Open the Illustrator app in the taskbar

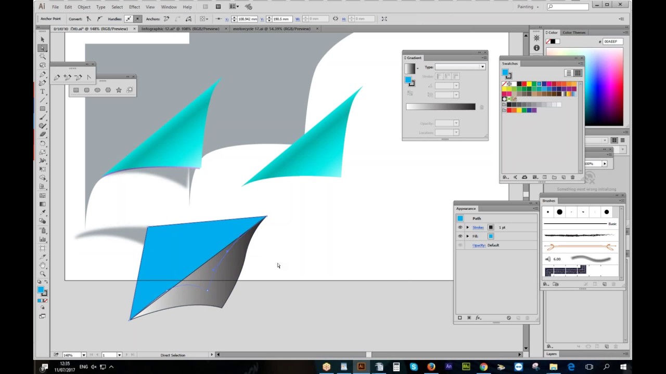pos(361,367)
